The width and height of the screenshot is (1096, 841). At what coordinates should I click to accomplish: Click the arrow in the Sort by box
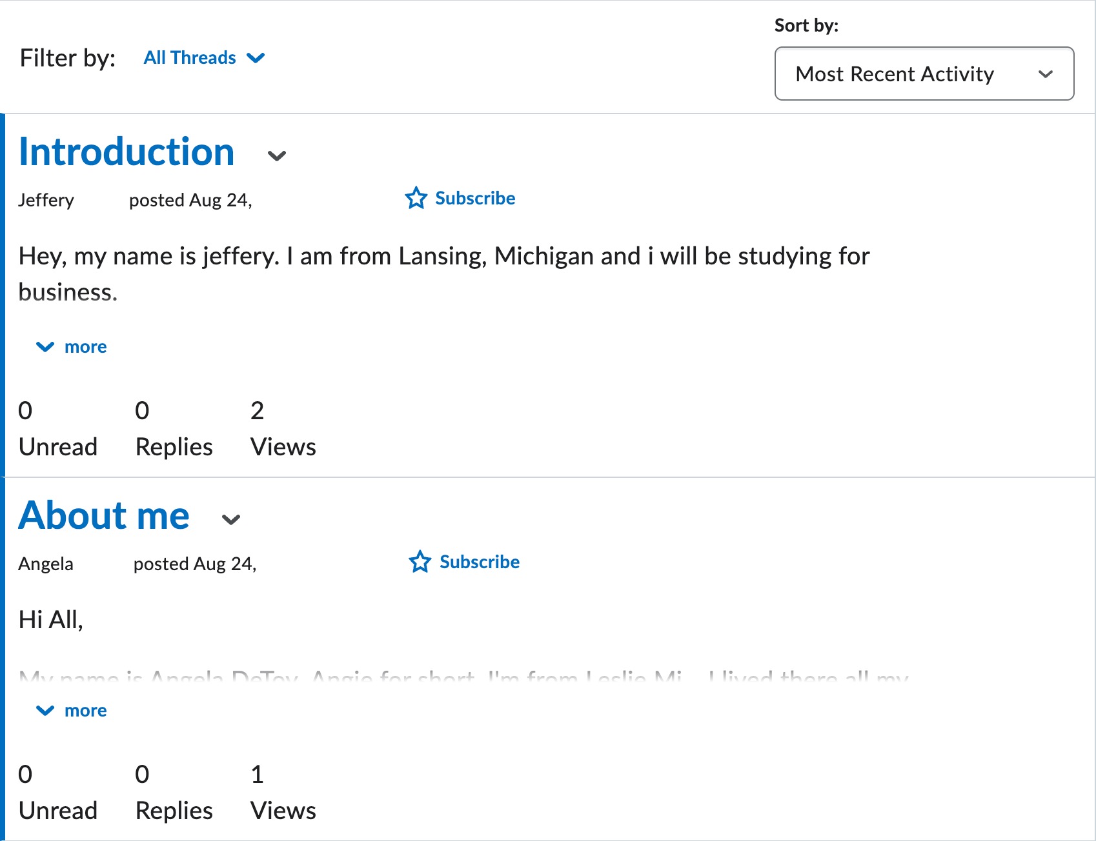[x=1046, y=74]
